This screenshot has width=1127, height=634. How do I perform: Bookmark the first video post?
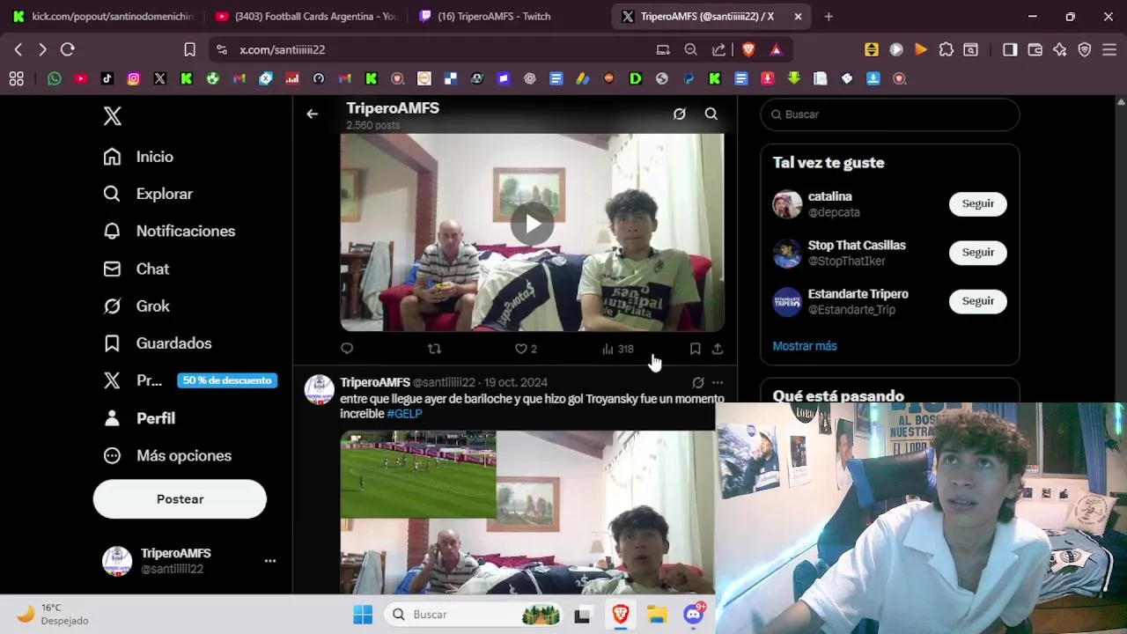pyautogui.click(x=695, y=349)
